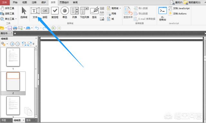Click E-mail 表单数据
Viewport: 206px width, 123px height.
(145, 19)
